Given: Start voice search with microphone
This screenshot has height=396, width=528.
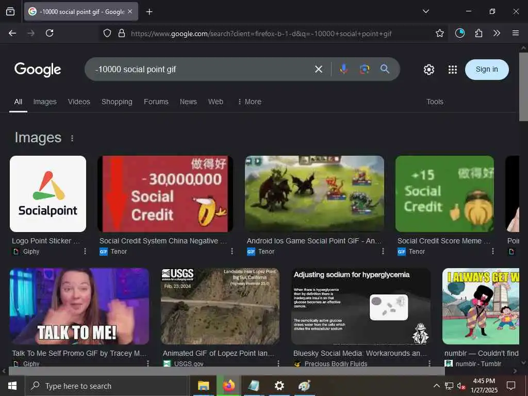Looking at the screenshot, I should [343, 69].
